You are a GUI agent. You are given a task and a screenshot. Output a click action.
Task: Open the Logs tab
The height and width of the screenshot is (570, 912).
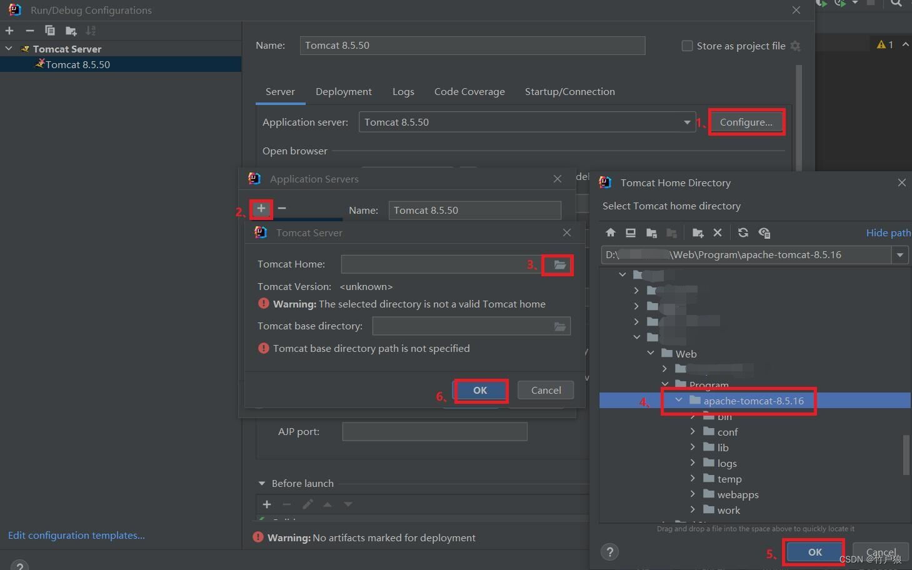coord(403,91)
